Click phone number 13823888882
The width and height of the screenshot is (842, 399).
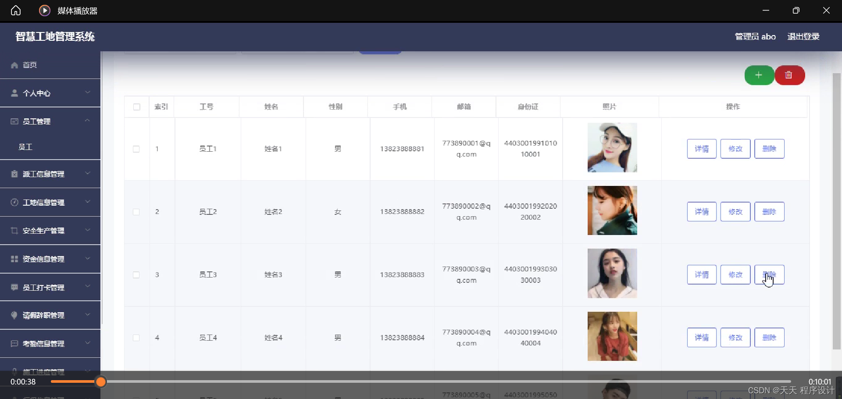click(x=402, y=211)
